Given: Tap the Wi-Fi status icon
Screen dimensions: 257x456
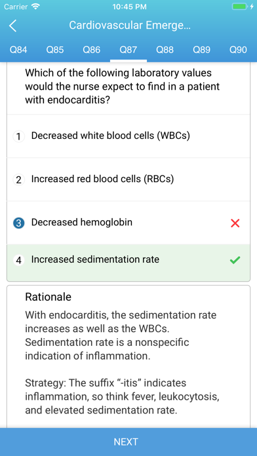Looking at the screenshot, I should [36, 7].
